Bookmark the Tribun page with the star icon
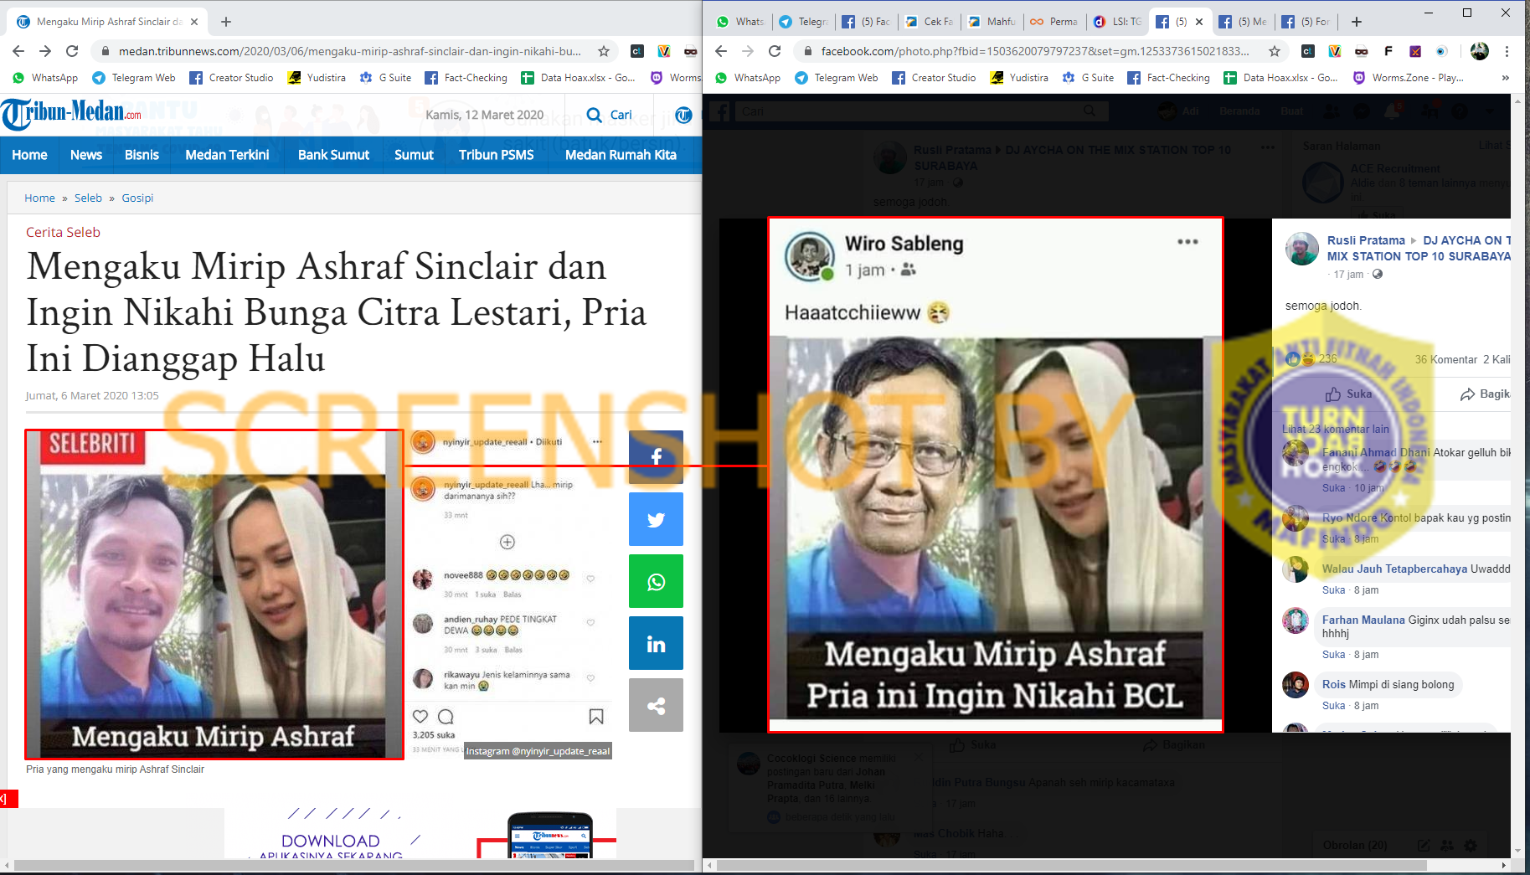 604,51
